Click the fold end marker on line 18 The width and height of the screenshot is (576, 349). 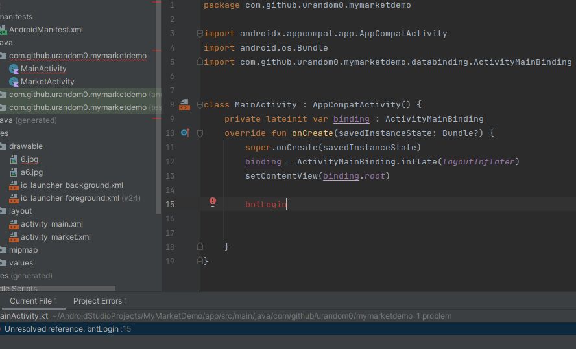click(x=200, y=247)
